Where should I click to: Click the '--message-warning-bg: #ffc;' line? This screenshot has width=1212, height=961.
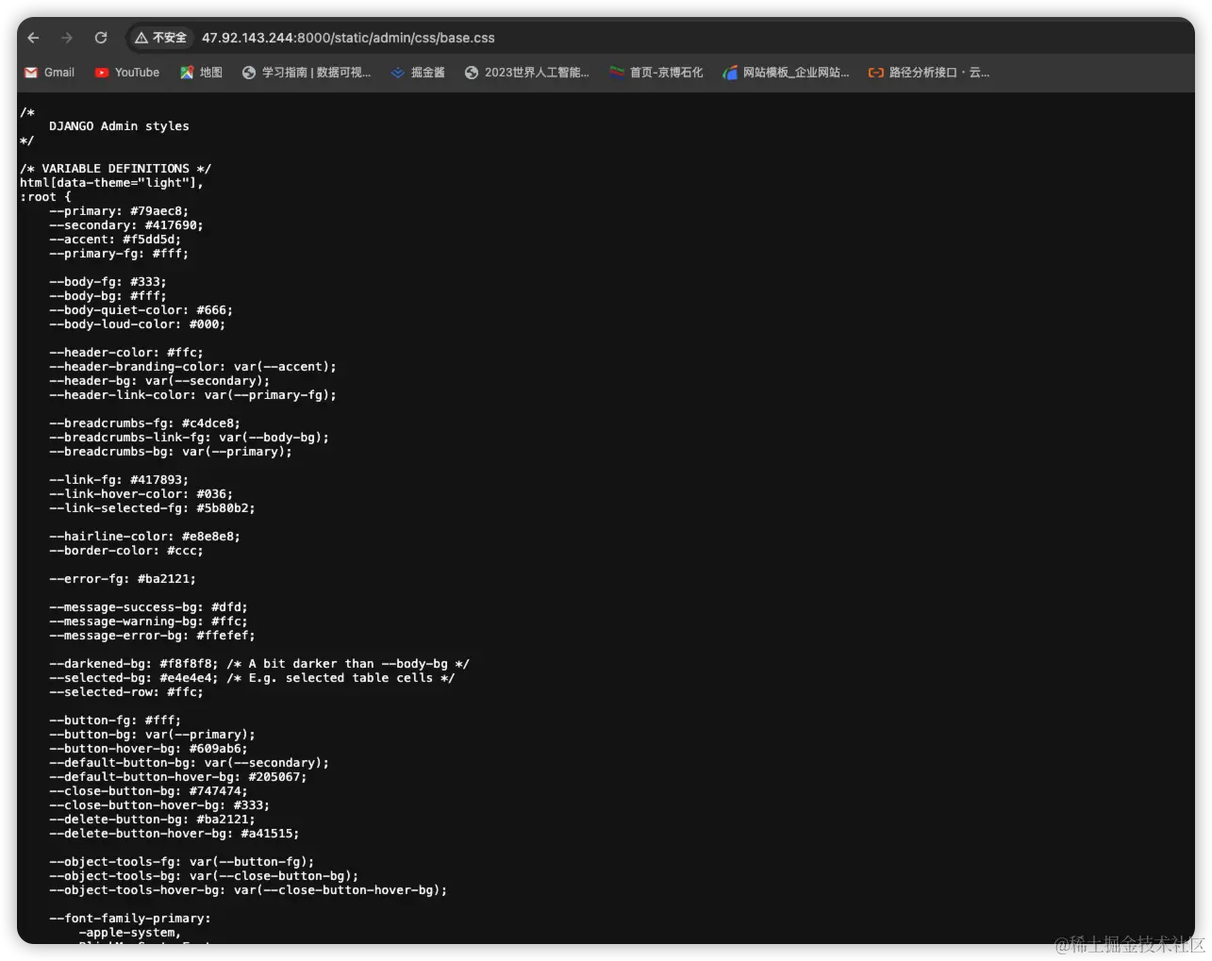tap(148, 621)
